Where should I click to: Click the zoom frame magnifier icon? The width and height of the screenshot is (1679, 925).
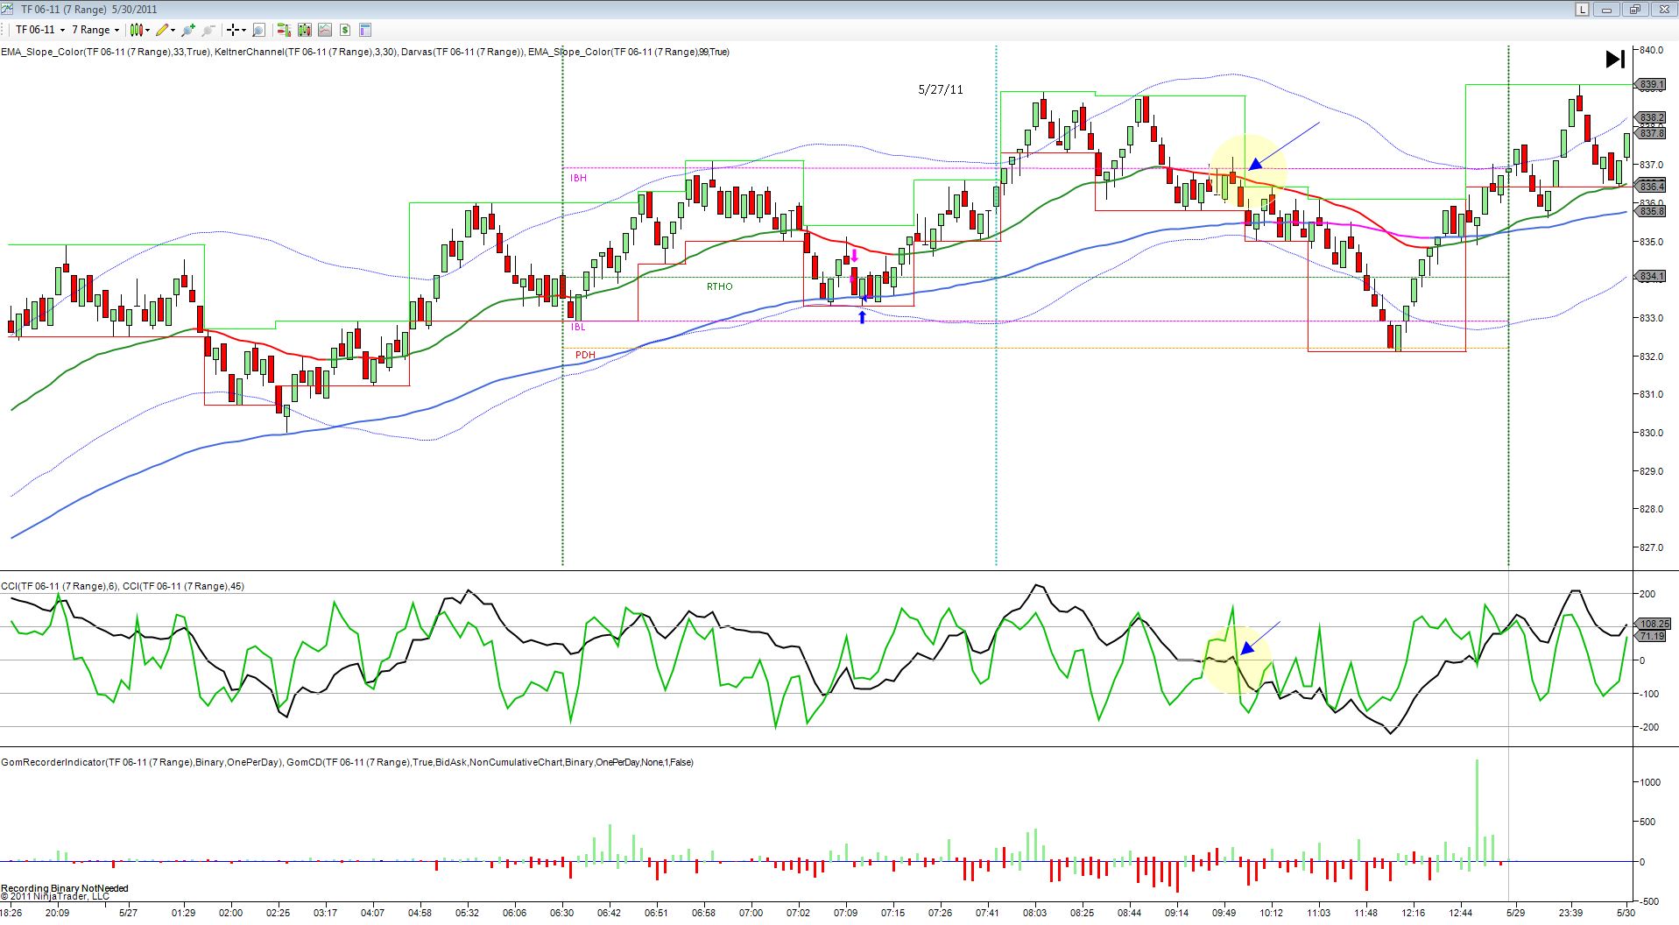(x=258, y=30)
